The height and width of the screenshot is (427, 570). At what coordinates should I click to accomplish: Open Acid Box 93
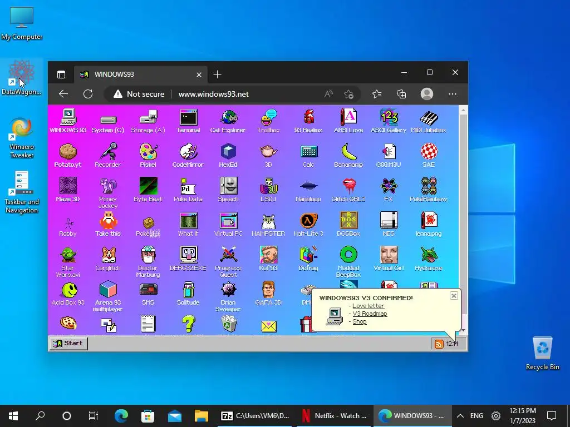point(68,294)
